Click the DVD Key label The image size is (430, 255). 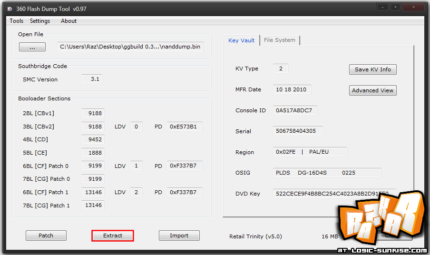(248, 194)
